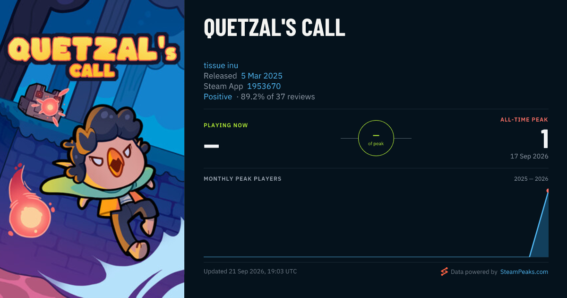Click the QUETZAL'S CALL title heading
This screenshot has height=298, width=567.
point(275,27)
